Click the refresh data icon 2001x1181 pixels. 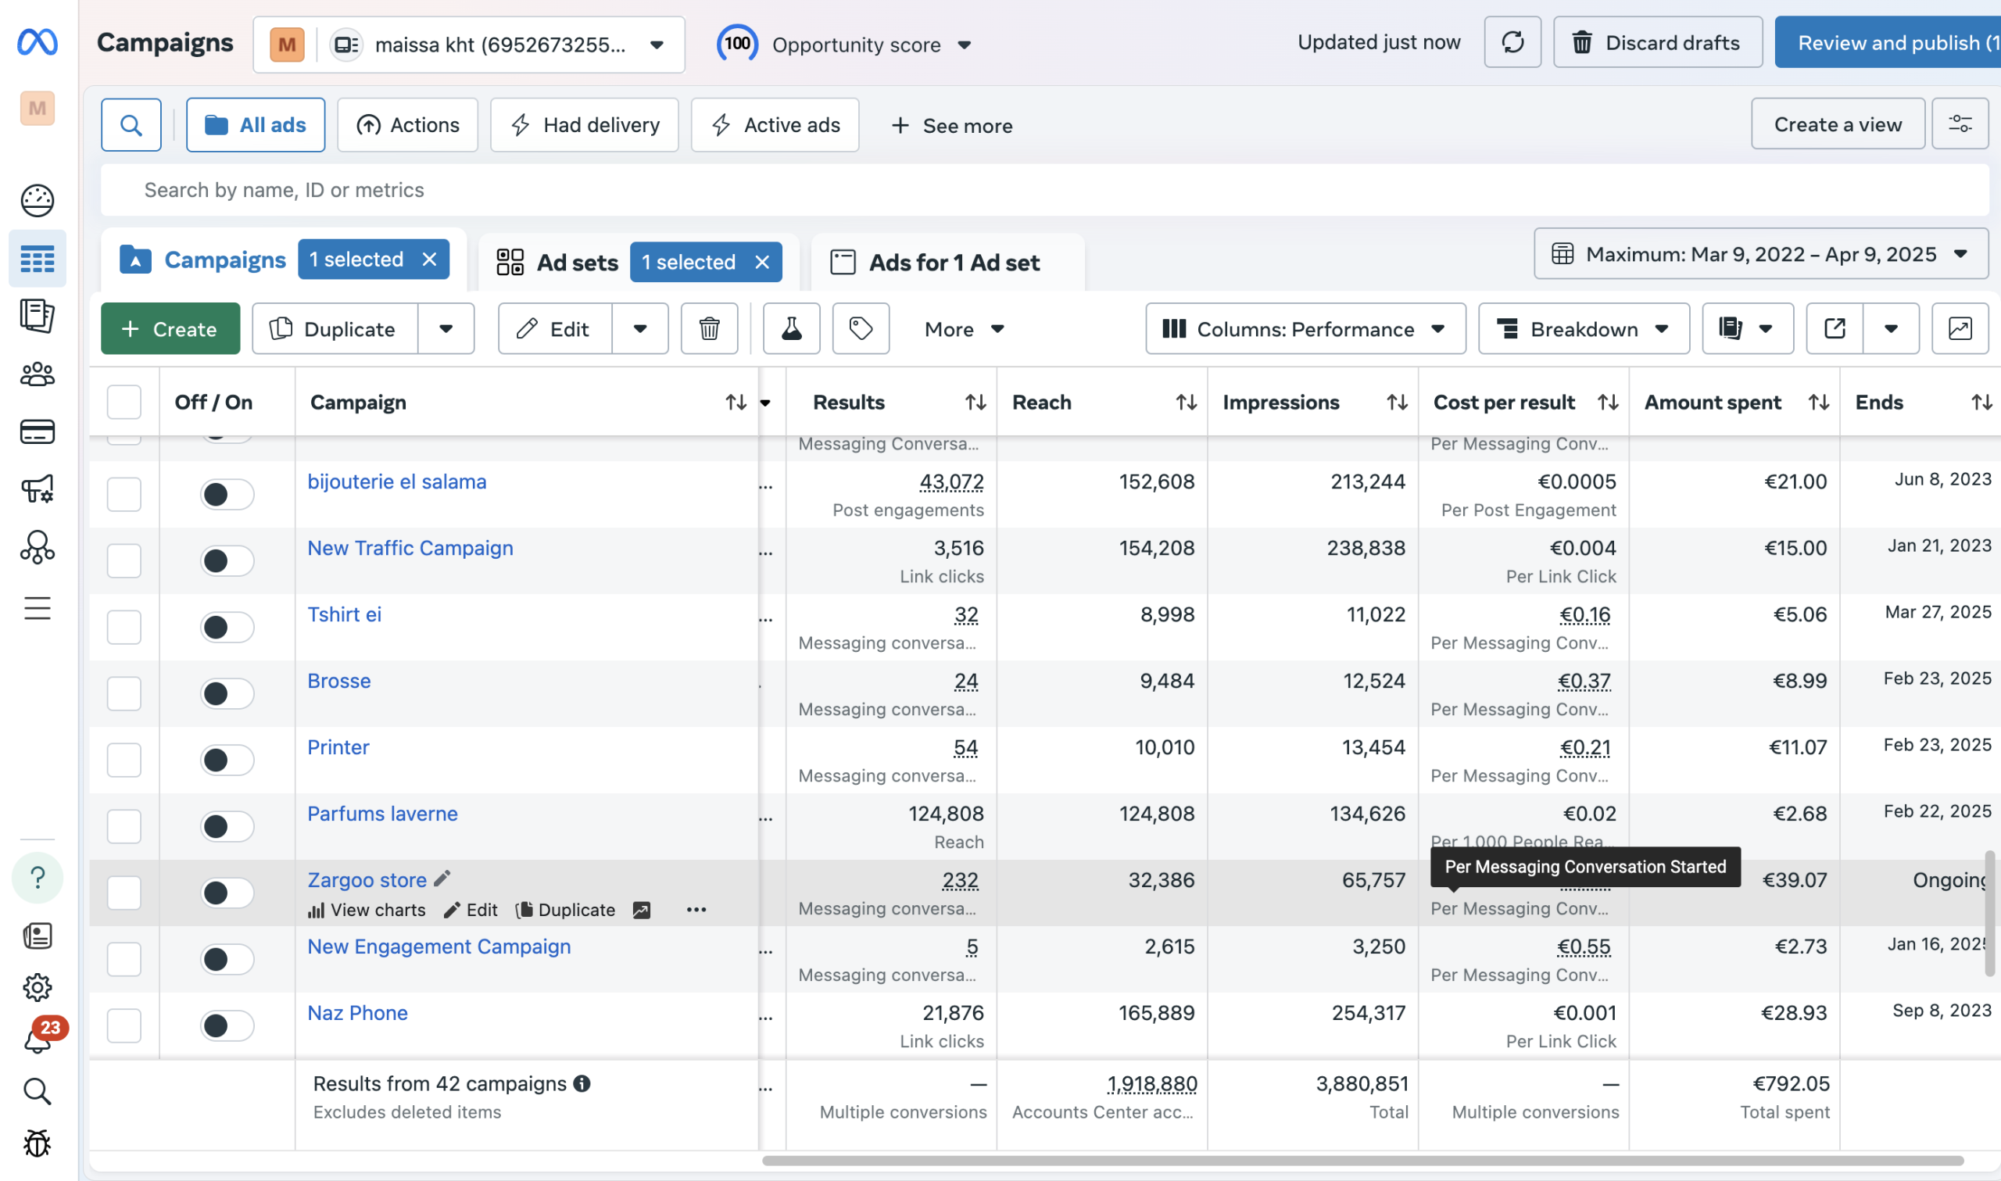(x=1512, y=42)
